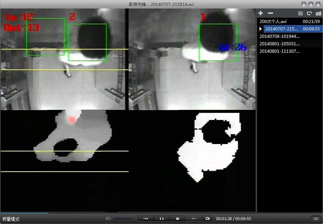The image size is (323, 224).
Task: Select 200次个人.avi in the playlist
Action: (x=279, y=21)
